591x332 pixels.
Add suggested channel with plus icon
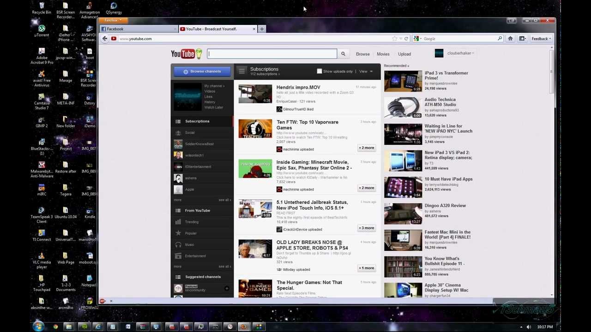pyautogui.click(x=227, y=289)
